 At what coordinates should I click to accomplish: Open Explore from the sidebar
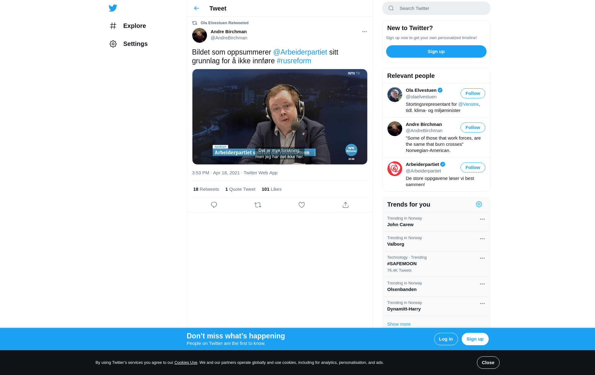pyautogui.click(x=128, y=26)
